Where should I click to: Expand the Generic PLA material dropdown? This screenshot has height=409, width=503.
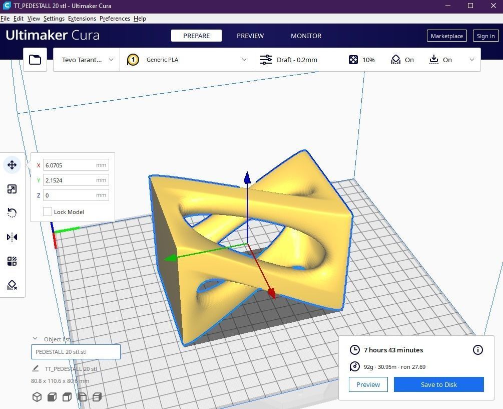(187, 60)
